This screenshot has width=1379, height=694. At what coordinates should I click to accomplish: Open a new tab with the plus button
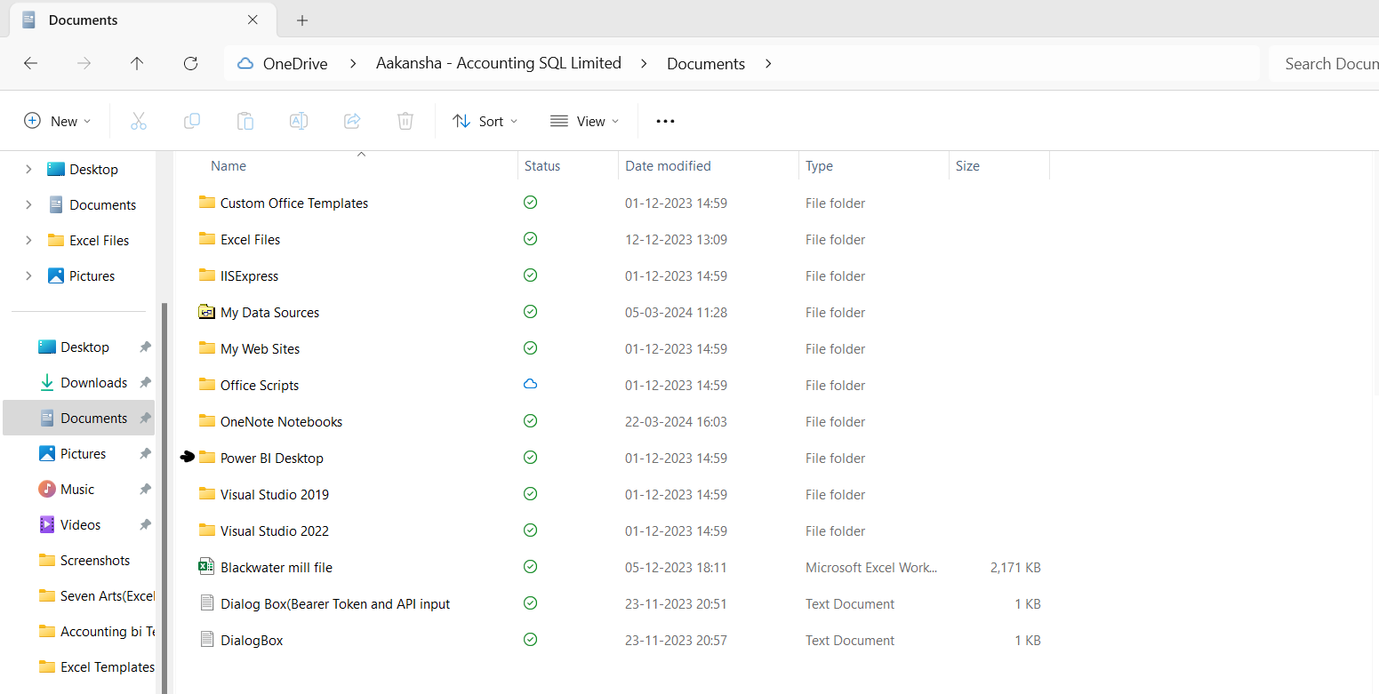(x=302, y=20)
